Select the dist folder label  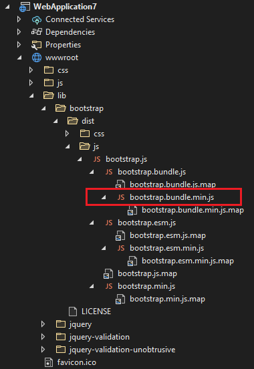pyautogui.click(x=88, y=121)
